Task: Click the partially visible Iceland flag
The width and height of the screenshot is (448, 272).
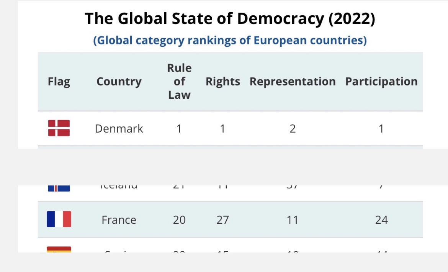Action: tap(59, 188)
